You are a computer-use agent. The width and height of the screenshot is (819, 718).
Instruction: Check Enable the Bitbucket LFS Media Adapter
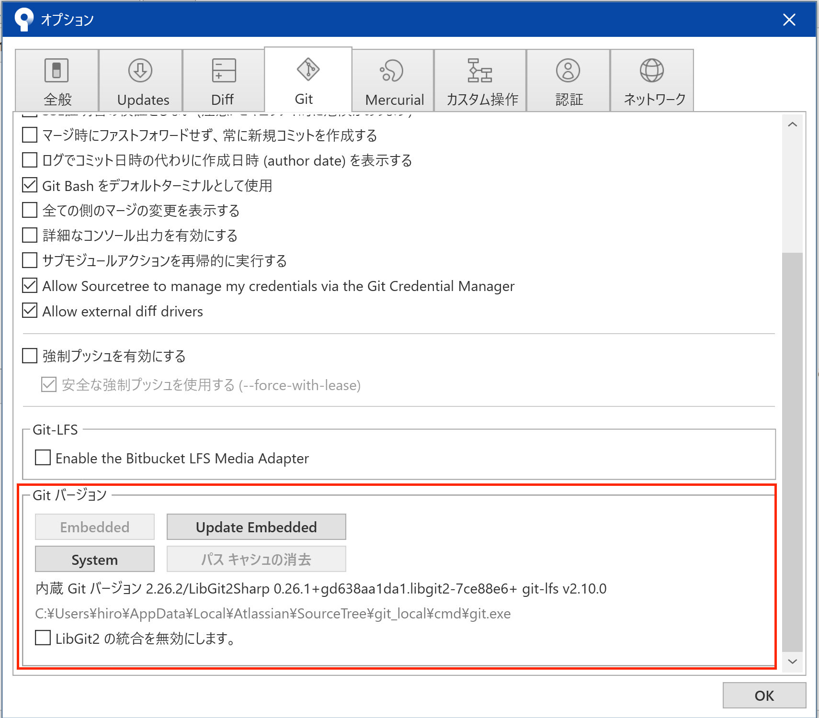[x=43, y=458]
